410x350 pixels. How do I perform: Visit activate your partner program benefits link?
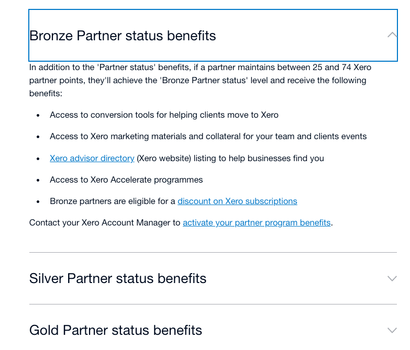coord(257,222)
